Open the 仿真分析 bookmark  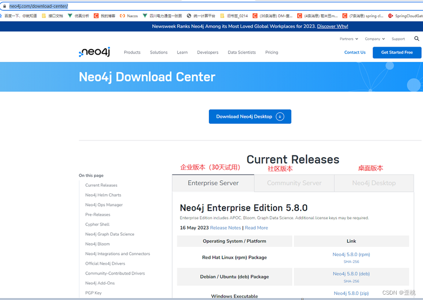[x=79, y=16]
